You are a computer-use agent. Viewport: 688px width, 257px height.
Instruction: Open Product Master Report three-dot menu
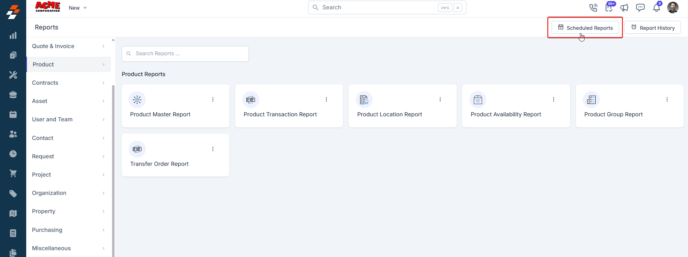[213, 99]
